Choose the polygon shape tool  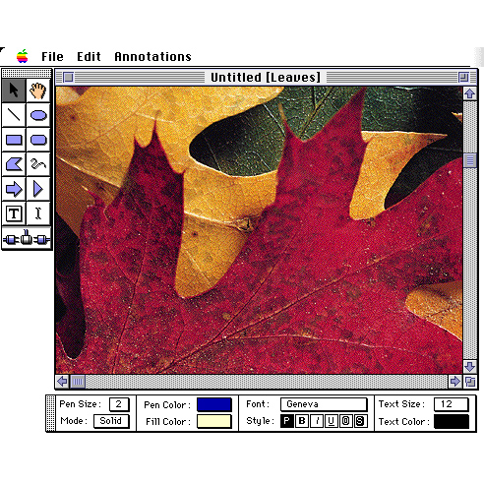(14, 164)
